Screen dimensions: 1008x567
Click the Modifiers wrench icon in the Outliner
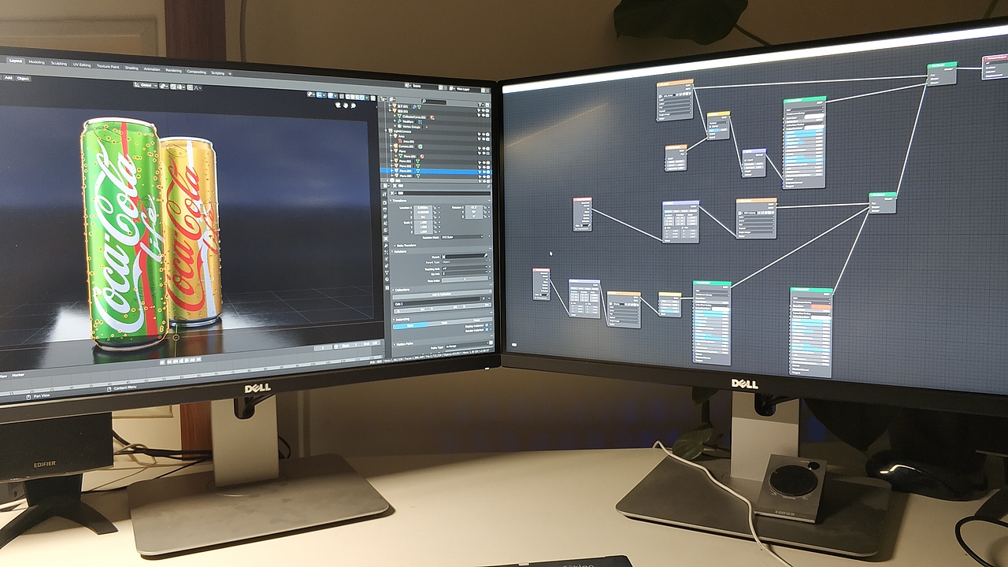click(399, 122)
